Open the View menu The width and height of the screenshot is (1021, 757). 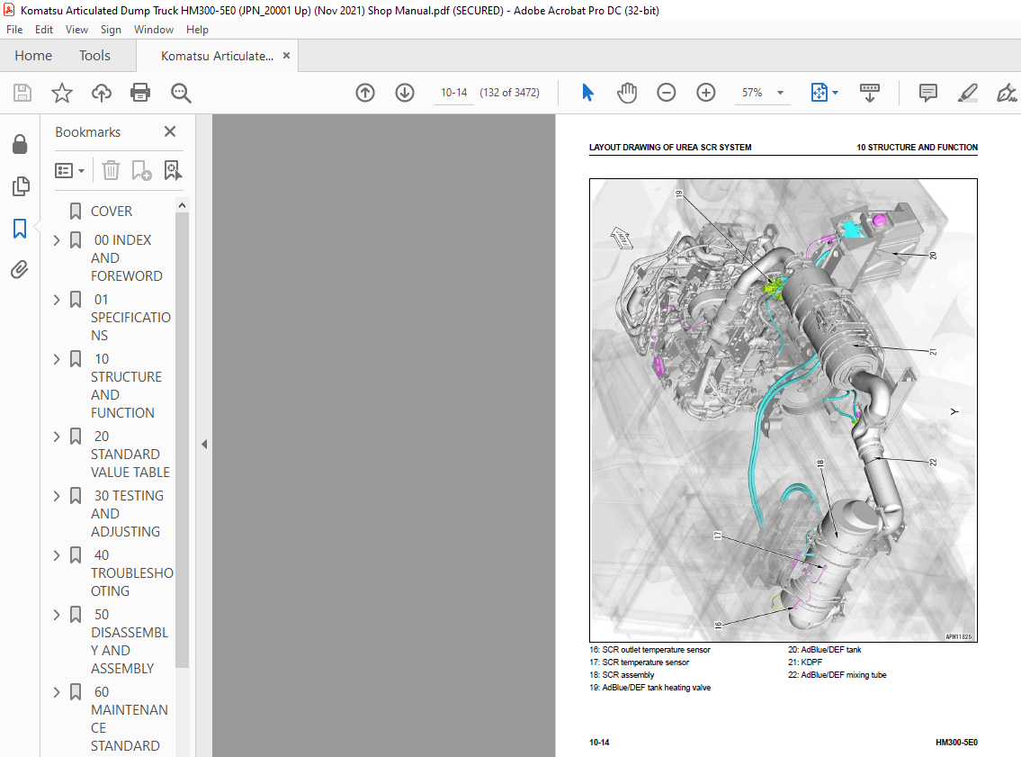[76, 30]
